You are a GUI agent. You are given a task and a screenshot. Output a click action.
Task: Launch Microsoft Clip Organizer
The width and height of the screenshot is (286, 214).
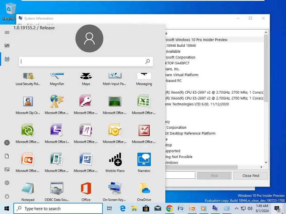click(28, 105)
